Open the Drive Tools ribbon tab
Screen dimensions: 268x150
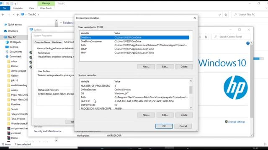[x=46, y=8]
